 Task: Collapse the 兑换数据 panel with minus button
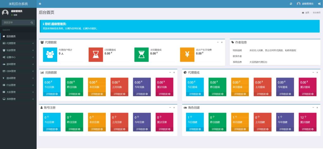(170, 72)
